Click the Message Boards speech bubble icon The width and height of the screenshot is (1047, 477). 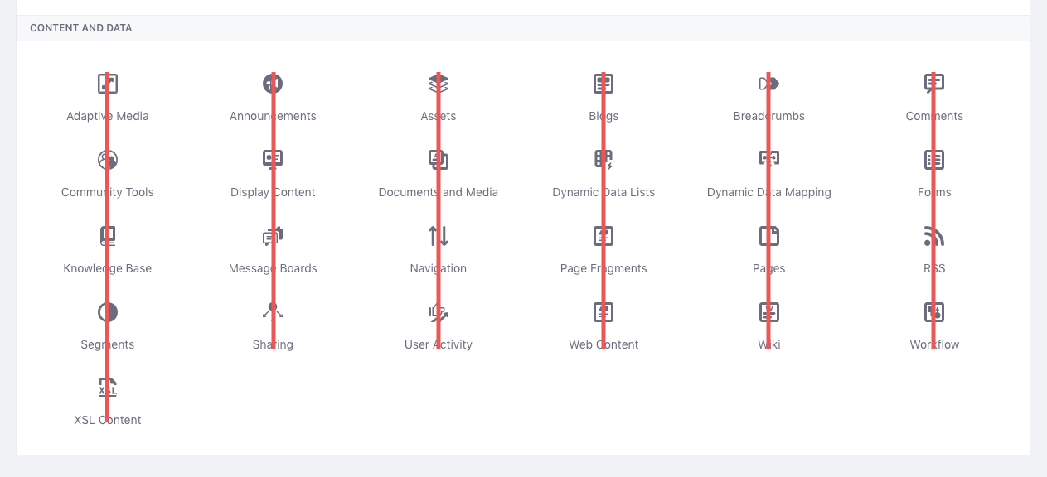click(273, 235)
